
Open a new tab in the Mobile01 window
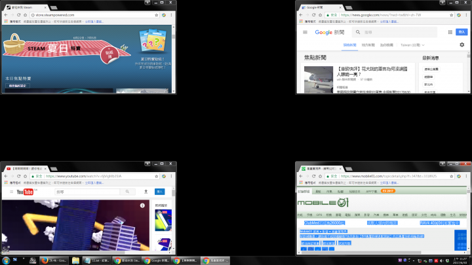pyautogui.click(x=349, y=169)
